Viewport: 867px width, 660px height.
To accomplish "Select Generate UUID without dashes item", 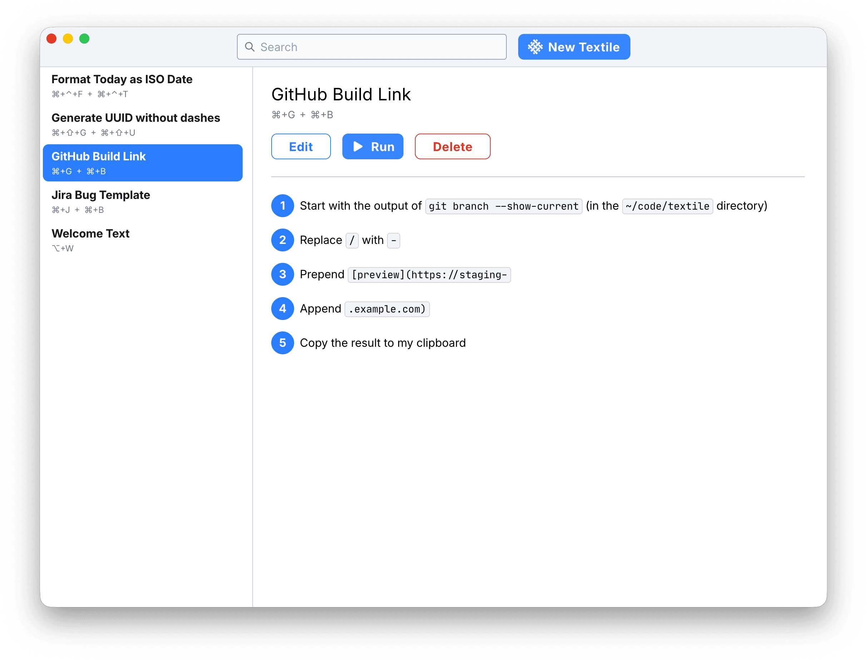I will point(142,124).
